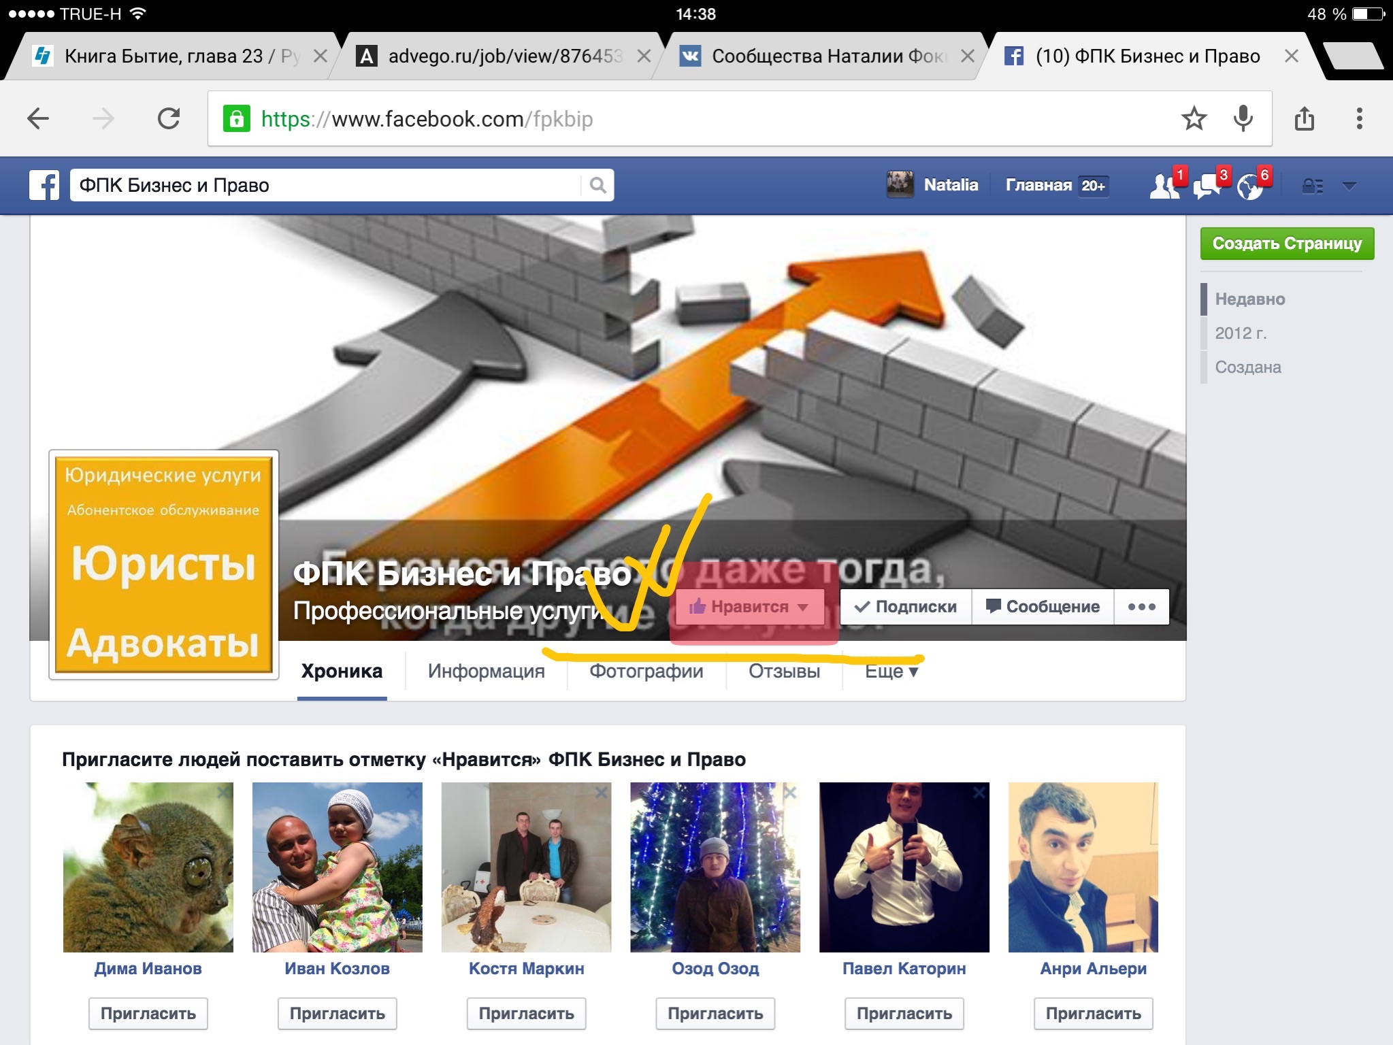Open the page profile picture Юристы Адвокаты

pyautogui.click(x=163, y=565)
